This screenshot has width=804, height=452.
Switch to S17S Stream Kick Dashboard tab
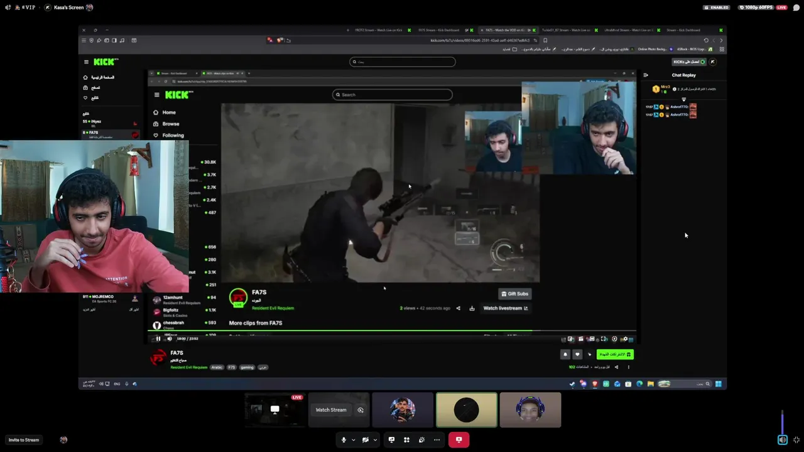click(x=443, y=30)
